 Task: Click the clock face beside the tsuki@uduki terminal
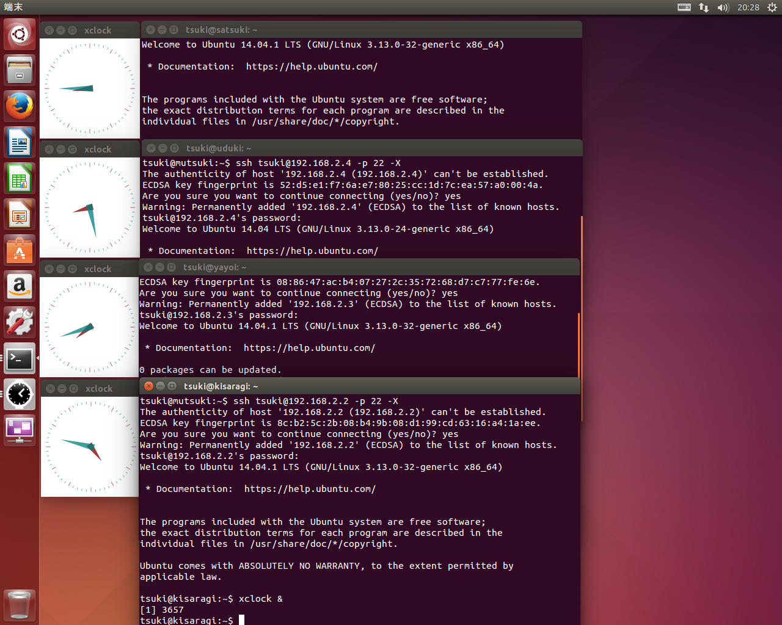pyautogui.click(x=90, y=208)
